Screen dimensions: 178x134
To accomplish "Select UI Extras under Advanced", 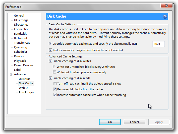I will point(24,79).
